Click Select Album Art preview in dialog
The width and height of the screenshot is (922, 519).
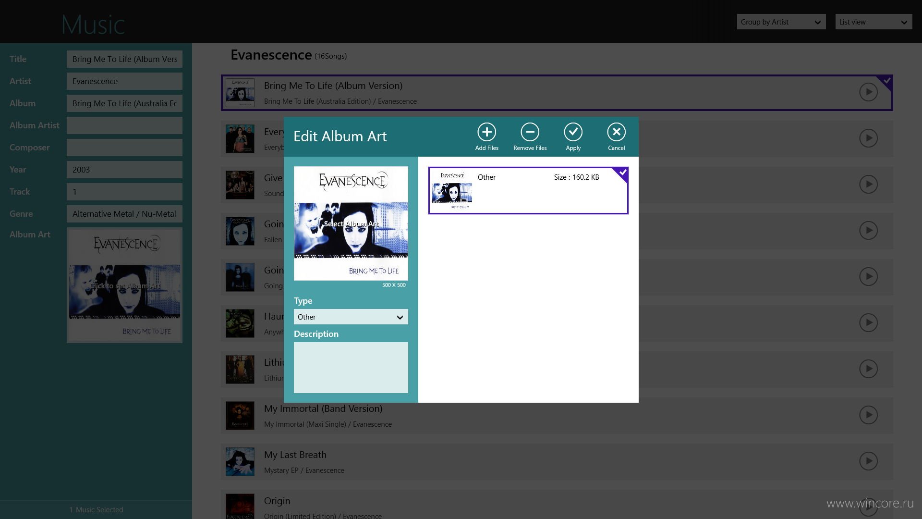351,223
